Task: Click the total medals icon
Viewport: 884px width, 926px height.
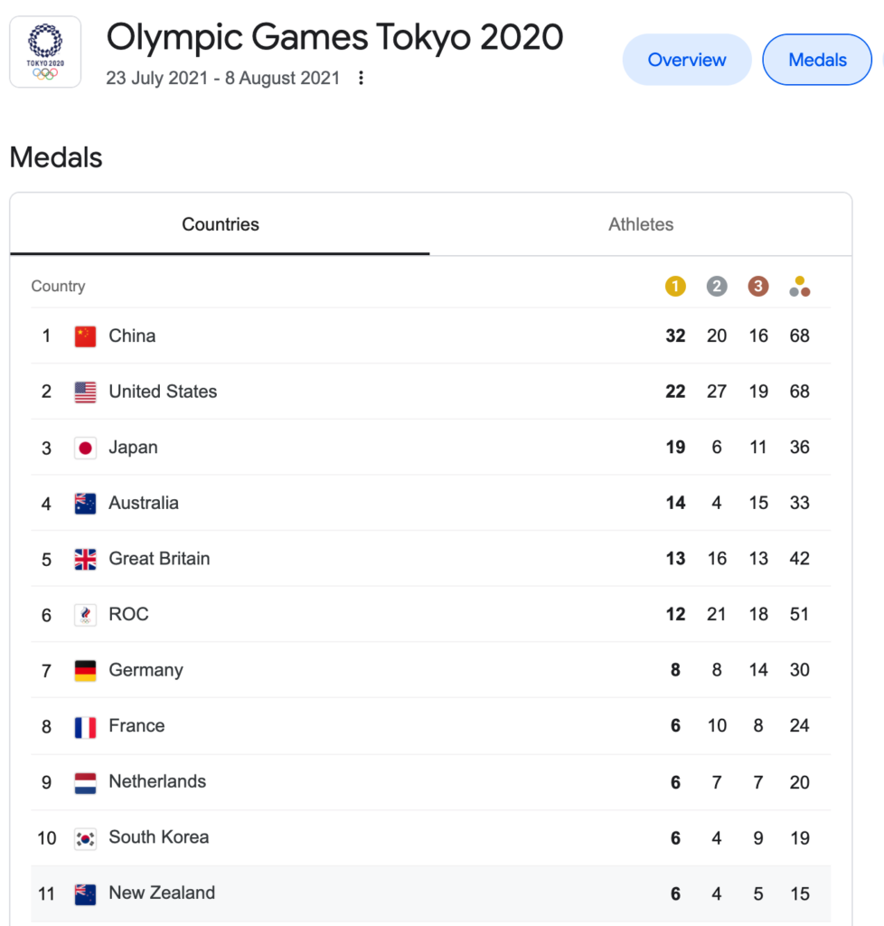Action: [800, 287]
